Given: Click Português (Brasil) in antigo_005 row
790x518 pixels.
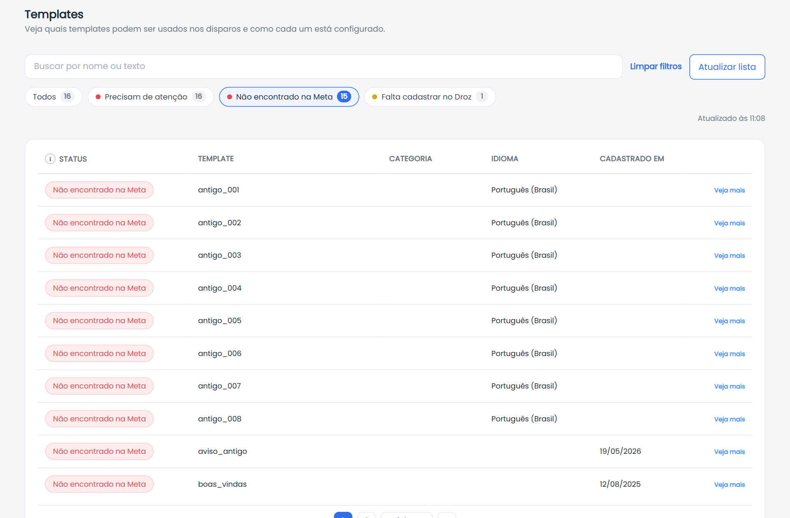Looking at the screenshot, I should (x=524, y=321).
